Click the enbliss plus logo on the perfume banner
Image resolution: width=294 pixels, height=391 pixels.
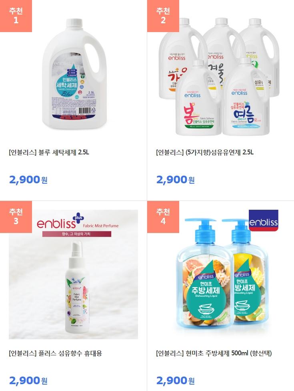[x=60, y=221]
